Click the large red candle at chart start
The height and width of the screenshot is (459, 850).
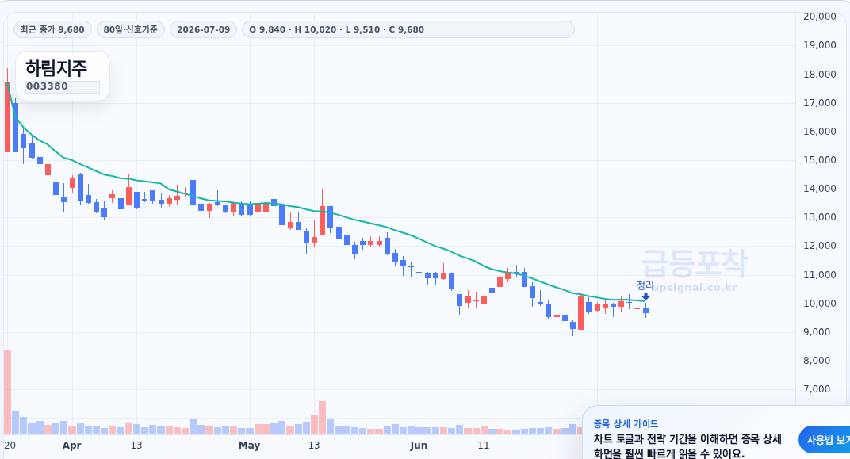pyautogui.click(x=8, y=117)
